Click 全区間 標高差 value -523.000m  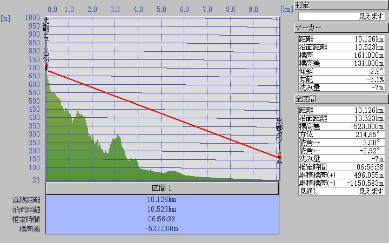tap(367, 126)
